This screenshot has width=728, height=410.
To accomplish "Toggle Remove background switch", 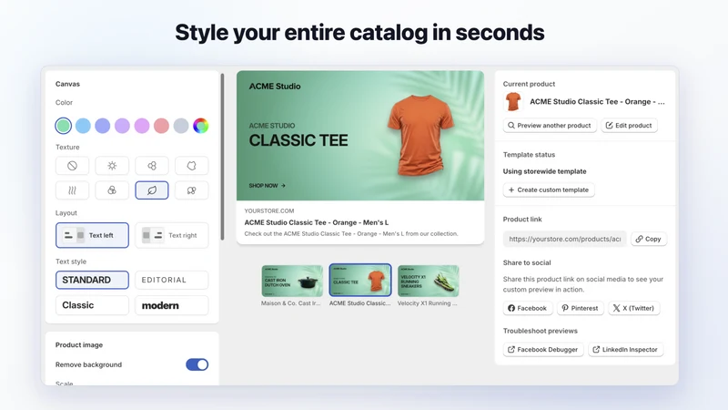I will pos(197,364).
